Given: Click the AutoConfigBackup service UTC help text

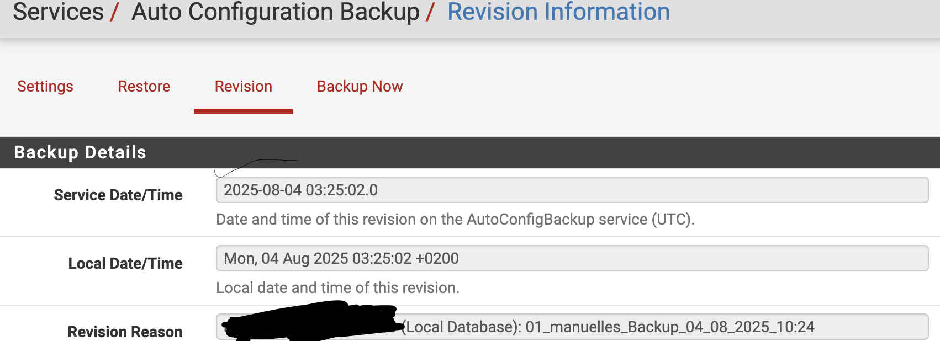Looking at the screenshot, I should click(x=455, y=220).
